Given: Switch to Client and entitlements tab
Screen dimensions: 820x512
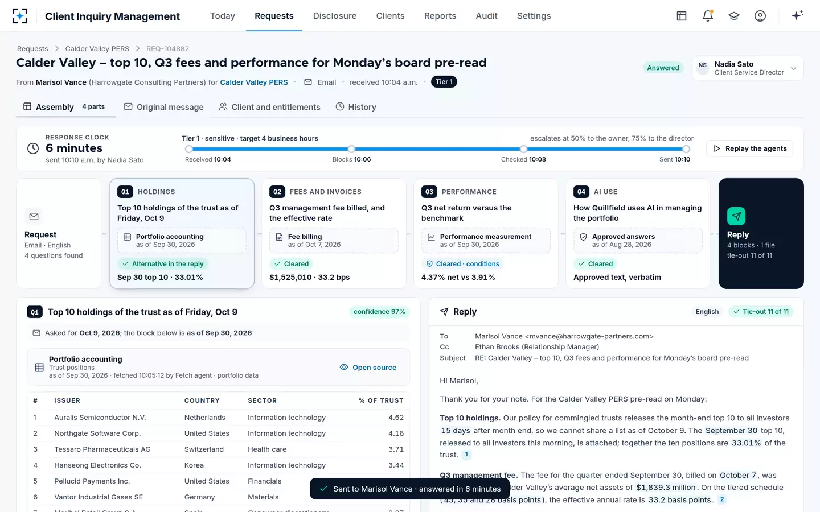Looking at the screenshot, I should (270, 107).
